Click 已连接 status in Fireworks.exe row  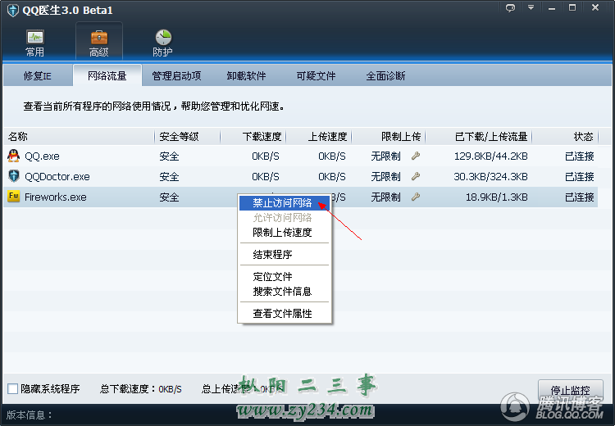(x=580, y=197)
